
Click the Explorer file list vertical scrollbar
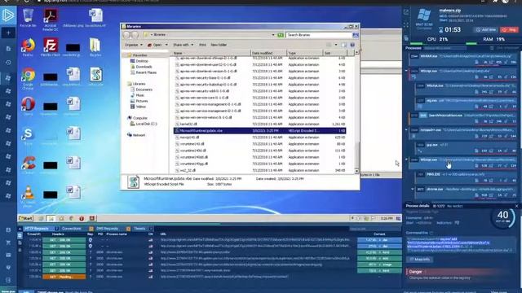[356, 112]
